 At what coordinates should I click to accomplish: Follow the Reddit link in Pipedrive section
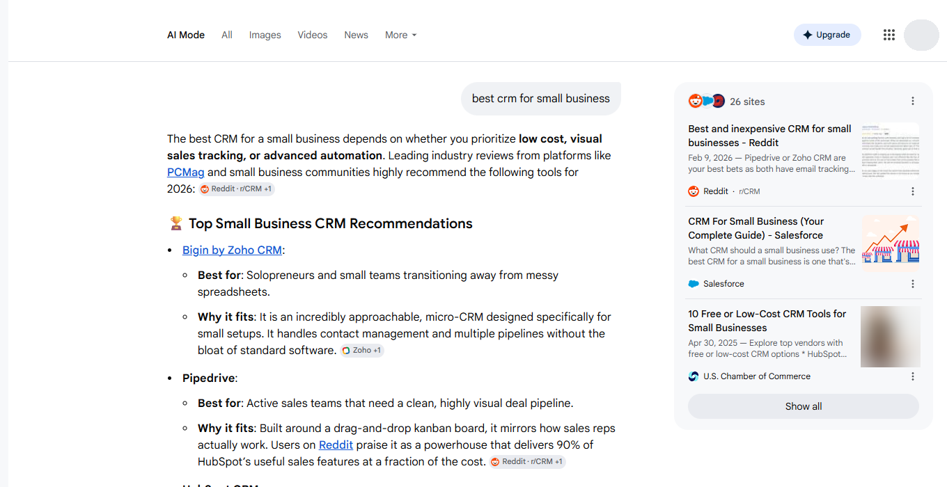coord(336,445)
